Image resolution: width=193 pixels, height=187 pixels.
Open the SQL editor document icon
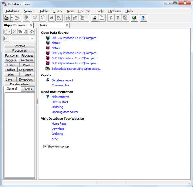coord(26,18)
